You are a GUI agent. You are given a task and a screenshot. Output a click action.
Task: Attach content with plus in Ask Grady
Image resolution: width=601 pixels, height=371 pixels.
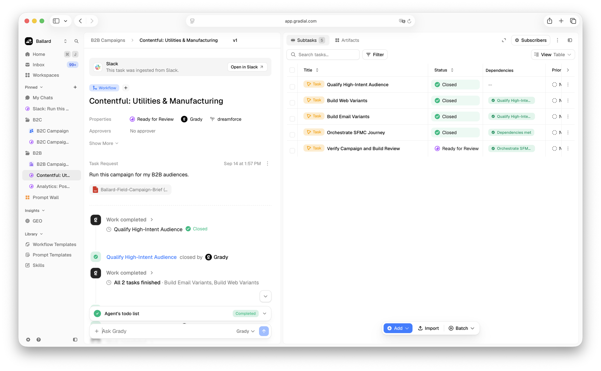coord(96,331)
